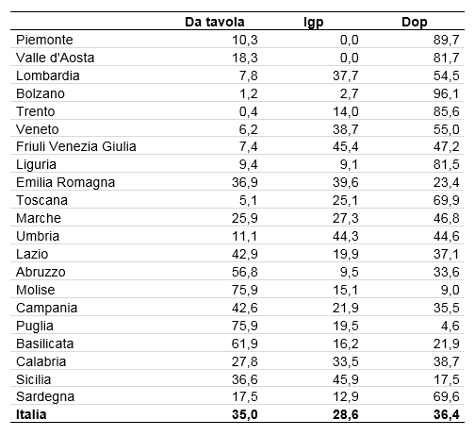Click the Dop column header

pyautogui.click(x=415, y=23)
